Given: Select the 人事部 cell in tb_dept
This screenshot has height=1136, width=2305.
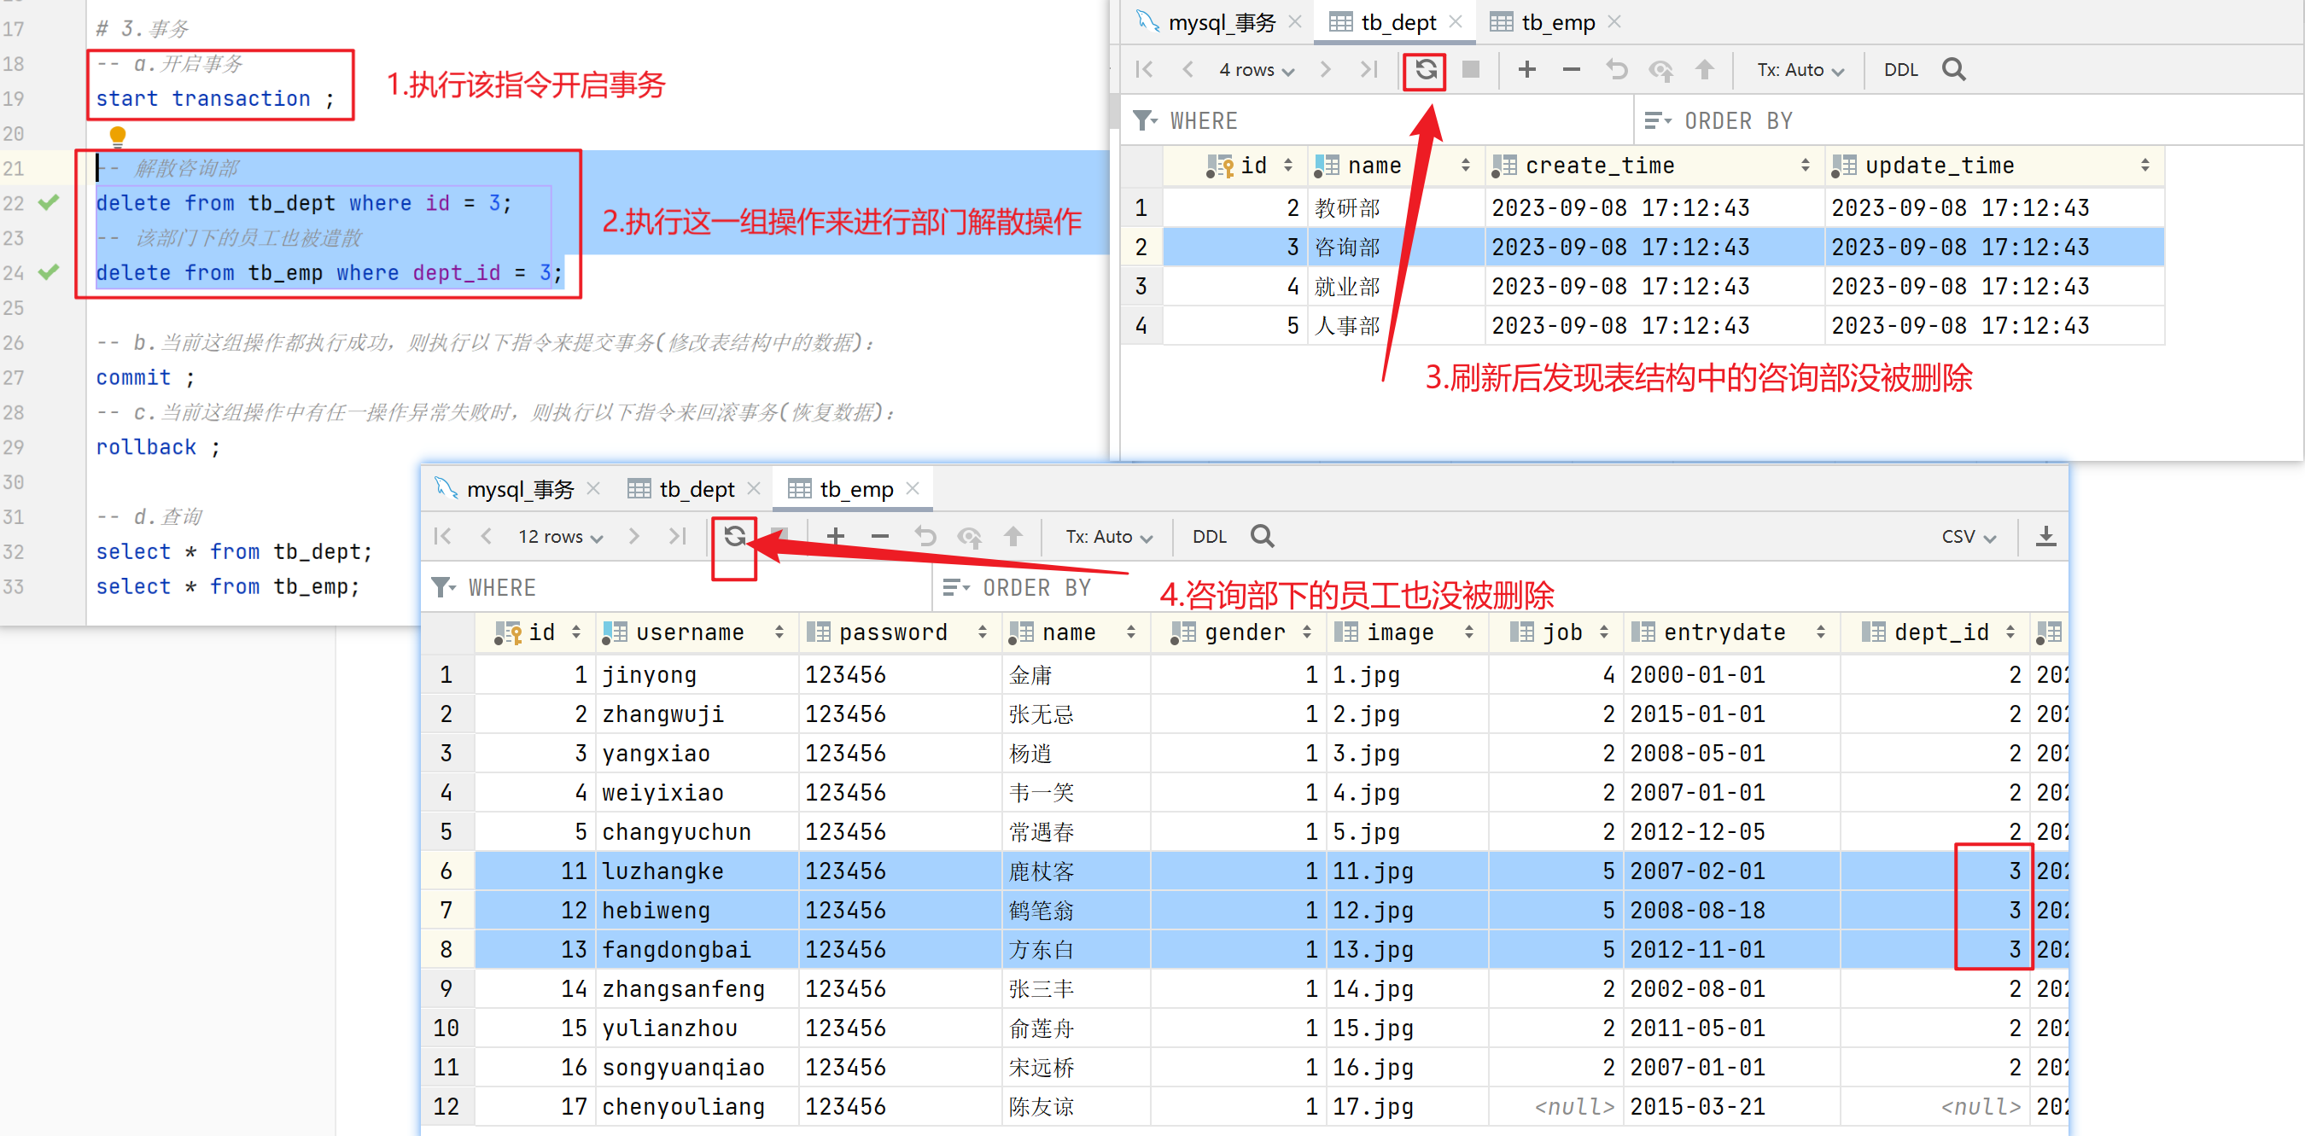Looking at the screenshot, I should 1396,325.
